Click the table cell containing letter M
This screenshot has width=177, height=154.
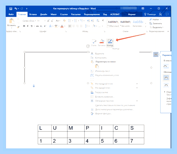[x=76, y=128]
